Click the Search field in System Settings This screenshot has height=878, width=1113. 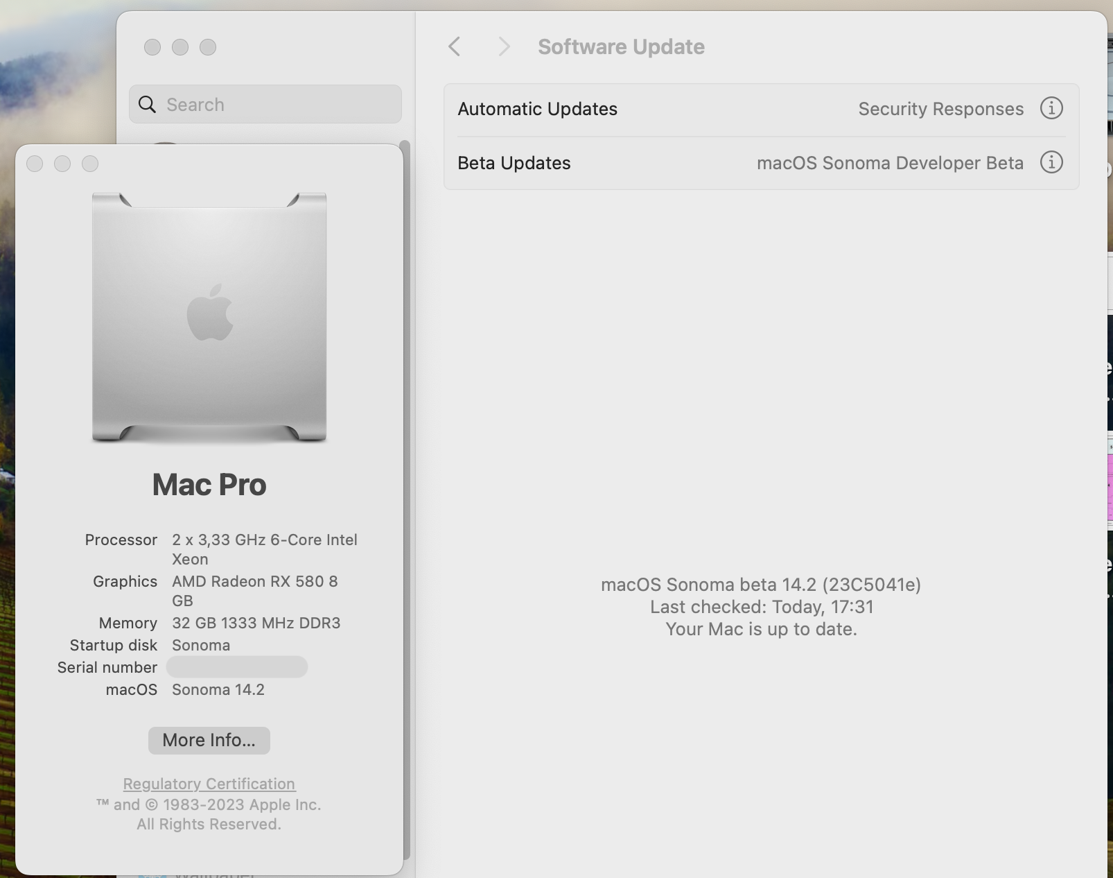click(265, 104)
